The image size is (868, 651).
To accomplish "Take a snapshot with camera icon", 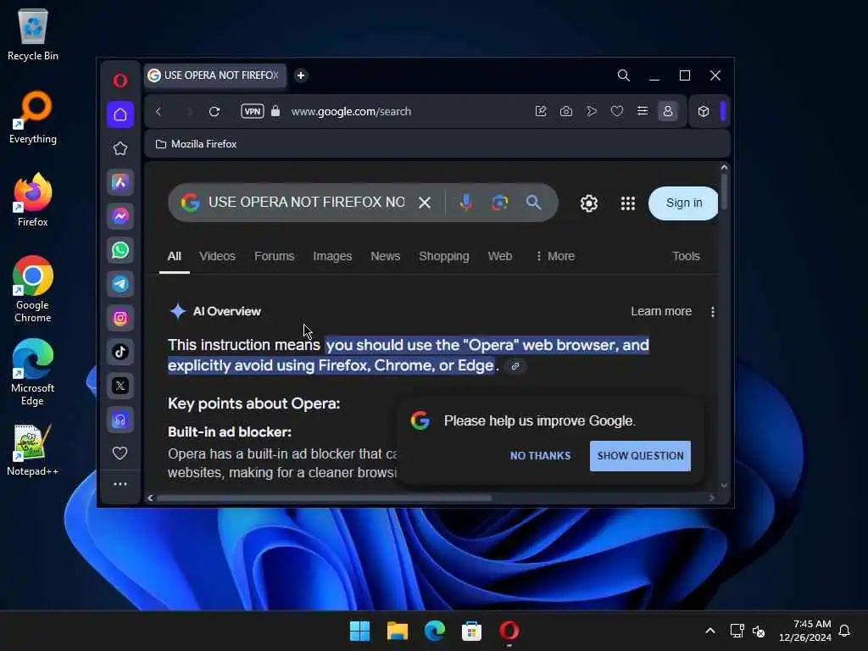I will tap(565, 111).
